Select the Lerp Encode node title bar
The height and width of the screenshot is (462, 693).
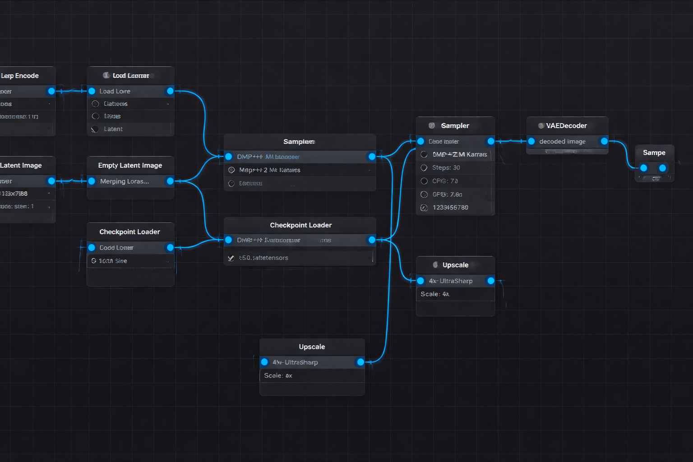(x=20, y=75)
